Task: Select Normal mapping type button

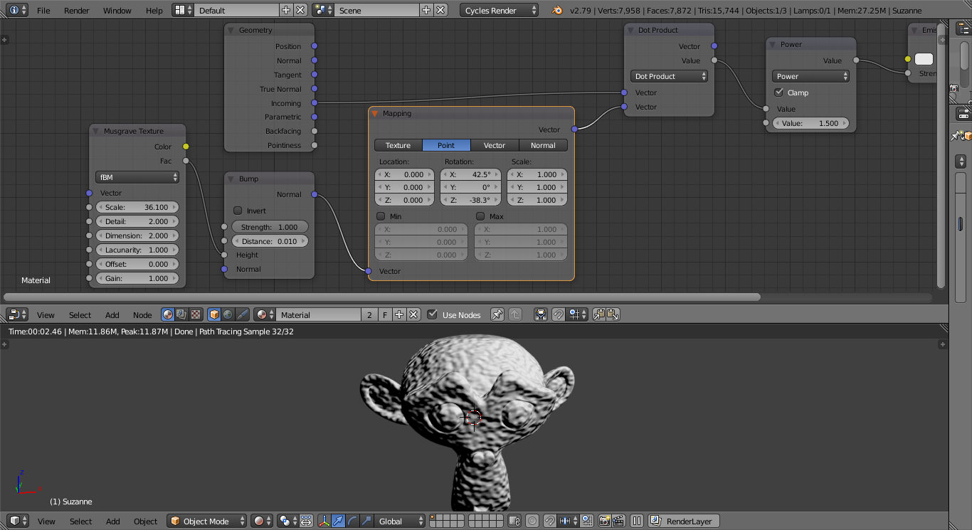Action: (543, 145)
